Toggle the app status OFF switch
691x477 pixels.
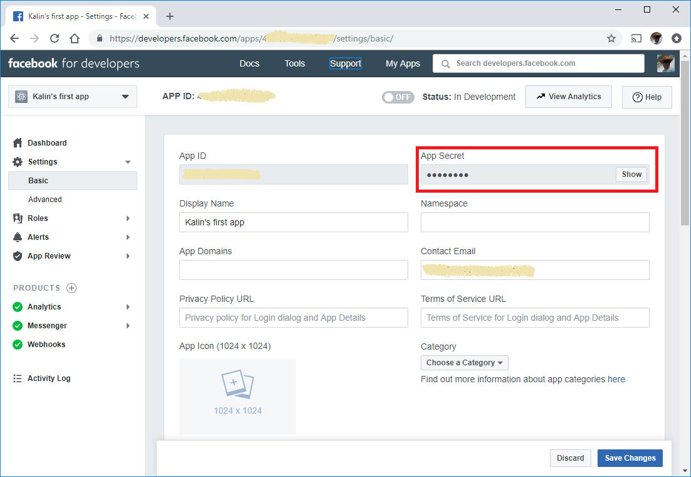point(398,97)
